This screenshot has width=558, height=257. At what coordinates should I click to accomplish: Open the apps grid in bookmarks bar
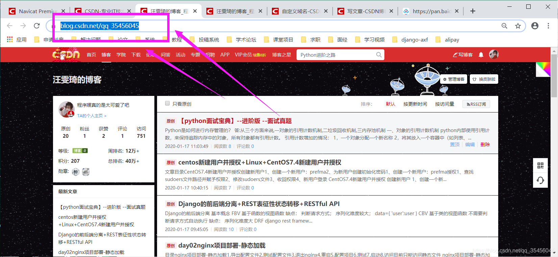pos(10,40)
